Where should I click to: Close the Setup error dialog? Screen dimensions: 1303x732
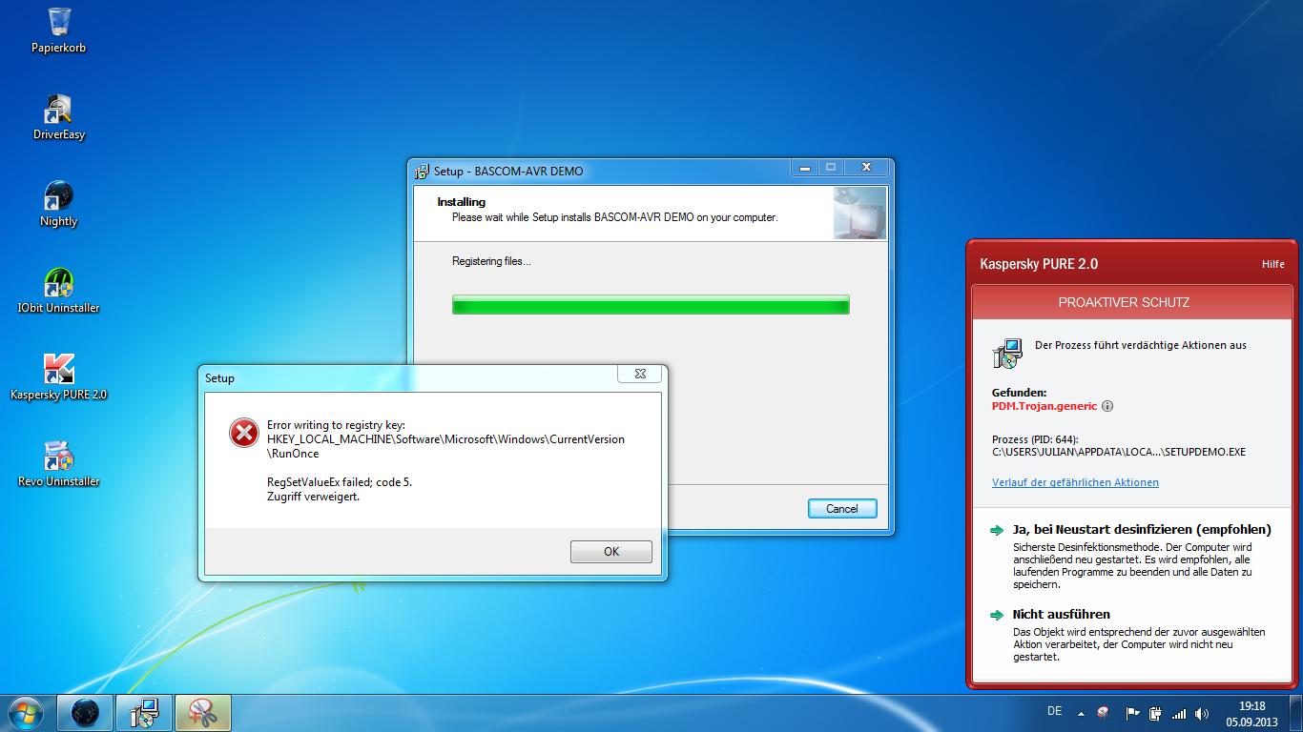(640, 375)
